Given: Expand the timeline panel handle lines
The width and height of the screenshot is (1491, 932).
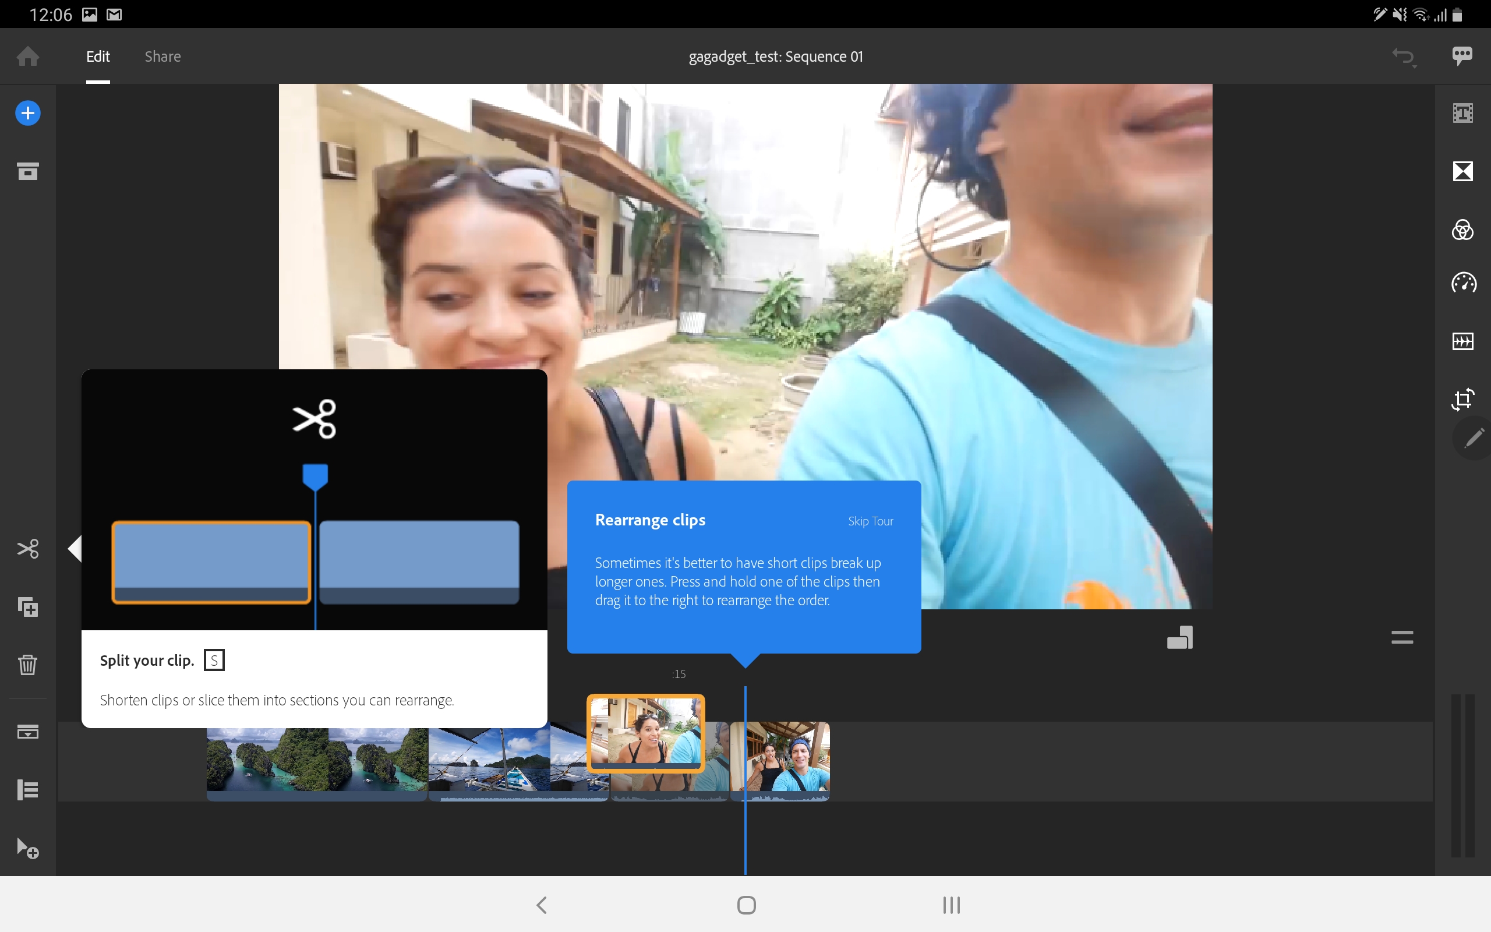Looking at the screenshot, I should pyautogui.click(x=1402, y=637).
